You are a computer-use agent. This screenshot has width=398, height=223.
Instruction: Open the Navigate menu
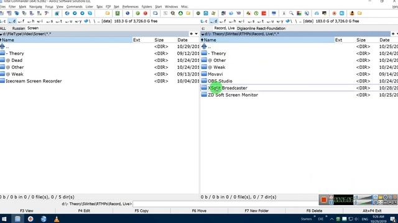pos(35,7)
